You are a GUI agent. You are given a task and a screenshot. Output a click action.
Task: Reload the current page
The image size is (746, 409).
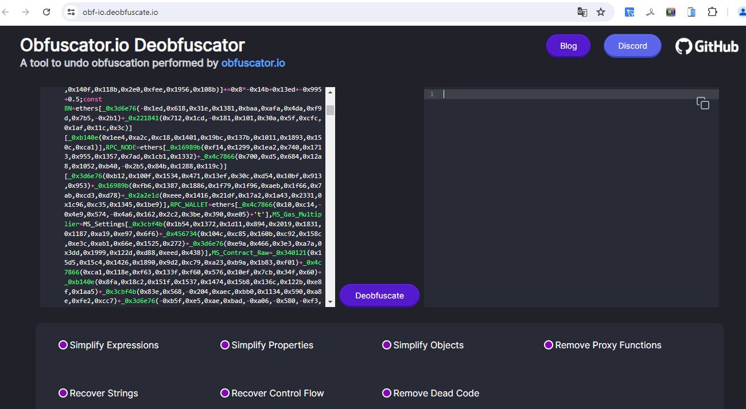(x=48, y=11)
